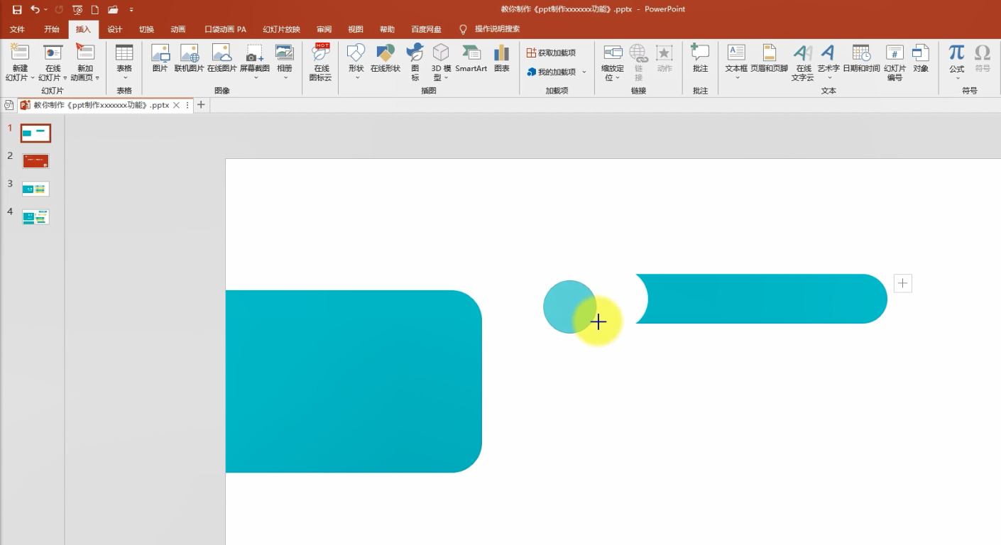
Task: Insert 日期和时间 date and time
Action: click(x=861, y=58)
